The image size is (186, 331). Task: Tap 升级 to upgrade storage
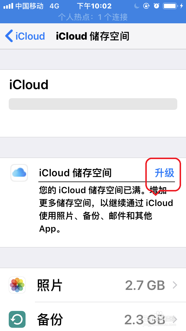[164, 173]
